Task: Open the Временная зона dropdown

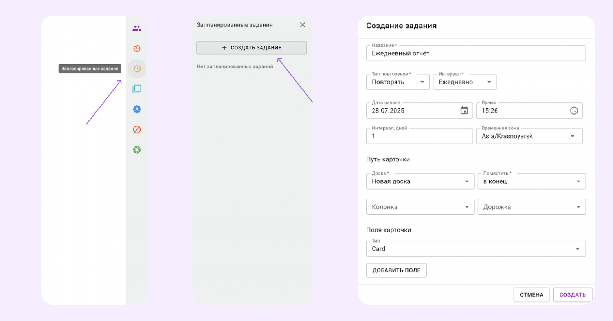Action: [573, 136]
